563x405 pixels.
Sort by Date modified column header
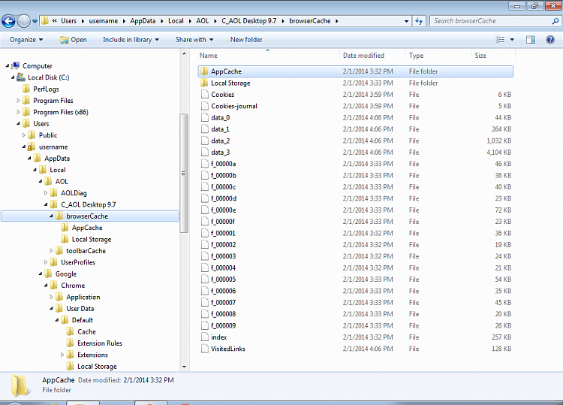[x=372, y=56]
